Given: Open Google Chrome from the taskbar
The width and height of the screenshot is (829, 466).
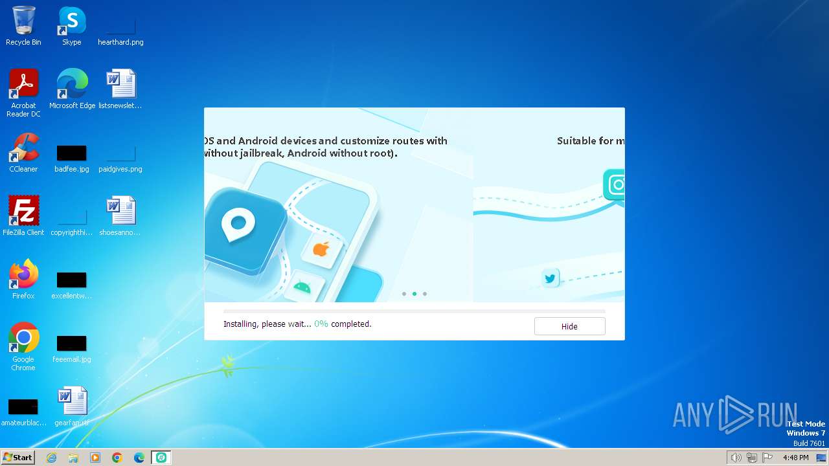Looking at the screenshot, I should [x=117, y=458].
